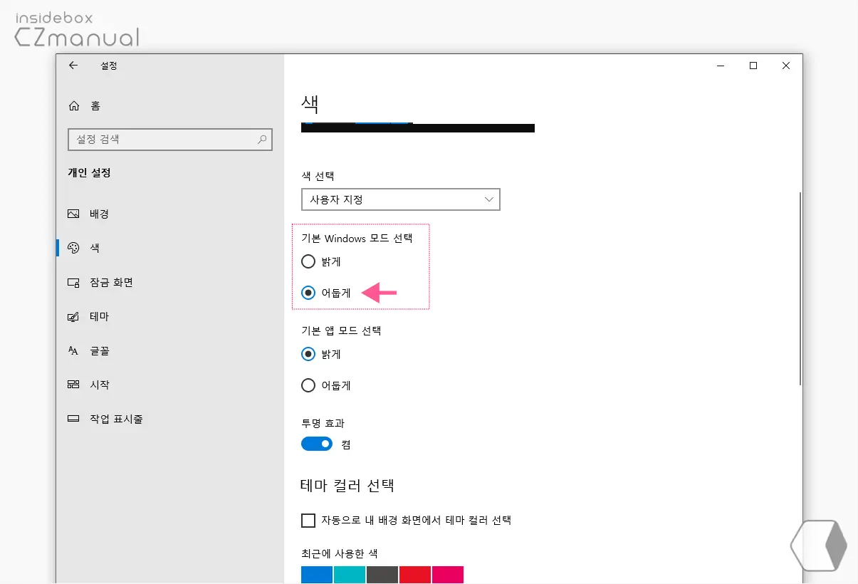Select 밝게 for app mode
The width and height of the screenshot is (858, 584).
(x=308, y=354)
